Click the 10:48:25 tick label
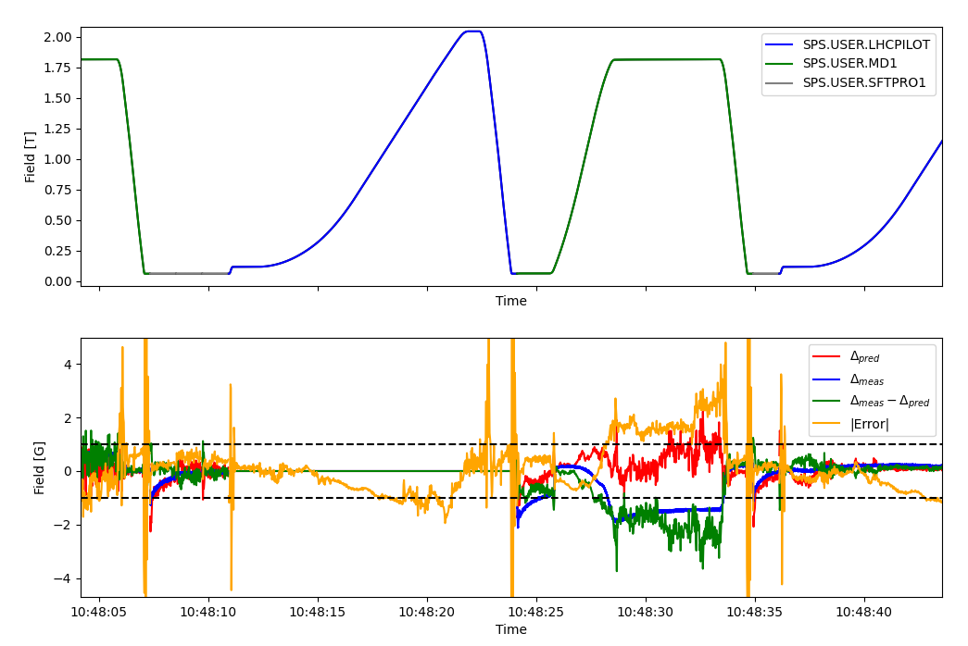The image size is (968, 646). [536, 612]
